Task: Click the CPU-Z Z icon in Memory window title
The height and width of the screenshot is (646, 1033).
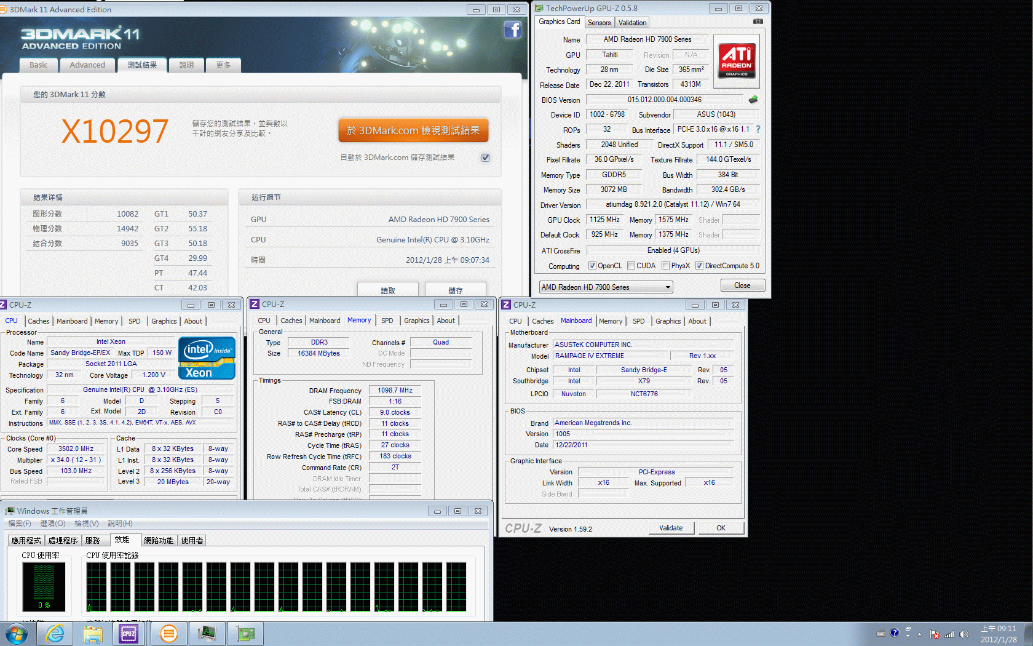Action: 255,304
